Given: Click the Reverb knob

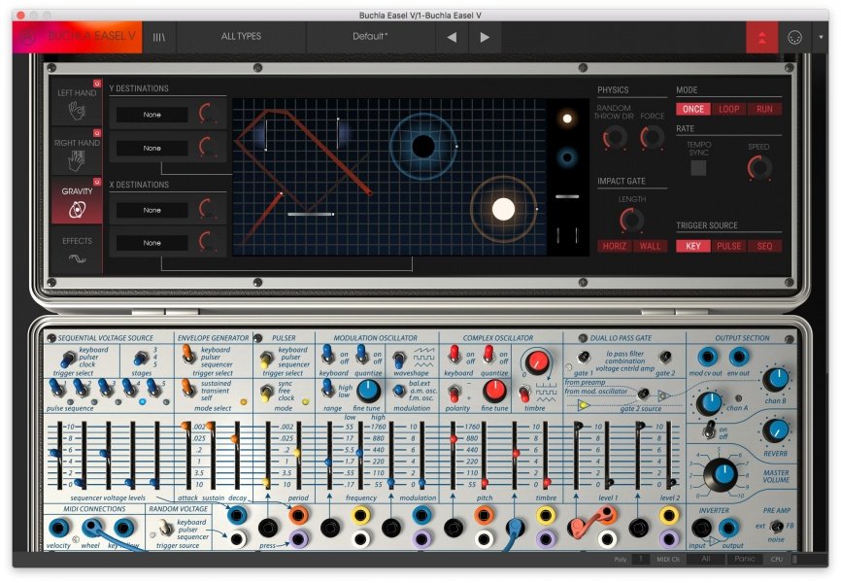Looking at the screenshot, I should [775, 430].
